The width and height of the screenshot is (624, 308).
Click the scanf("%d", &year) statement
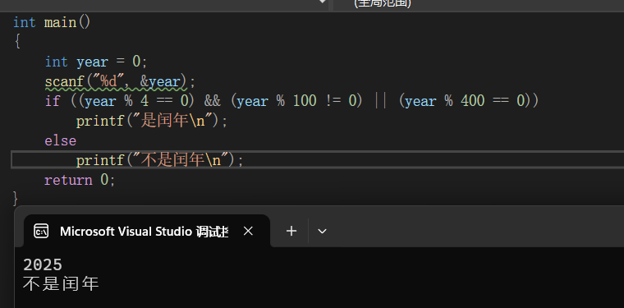click(120, 81)
